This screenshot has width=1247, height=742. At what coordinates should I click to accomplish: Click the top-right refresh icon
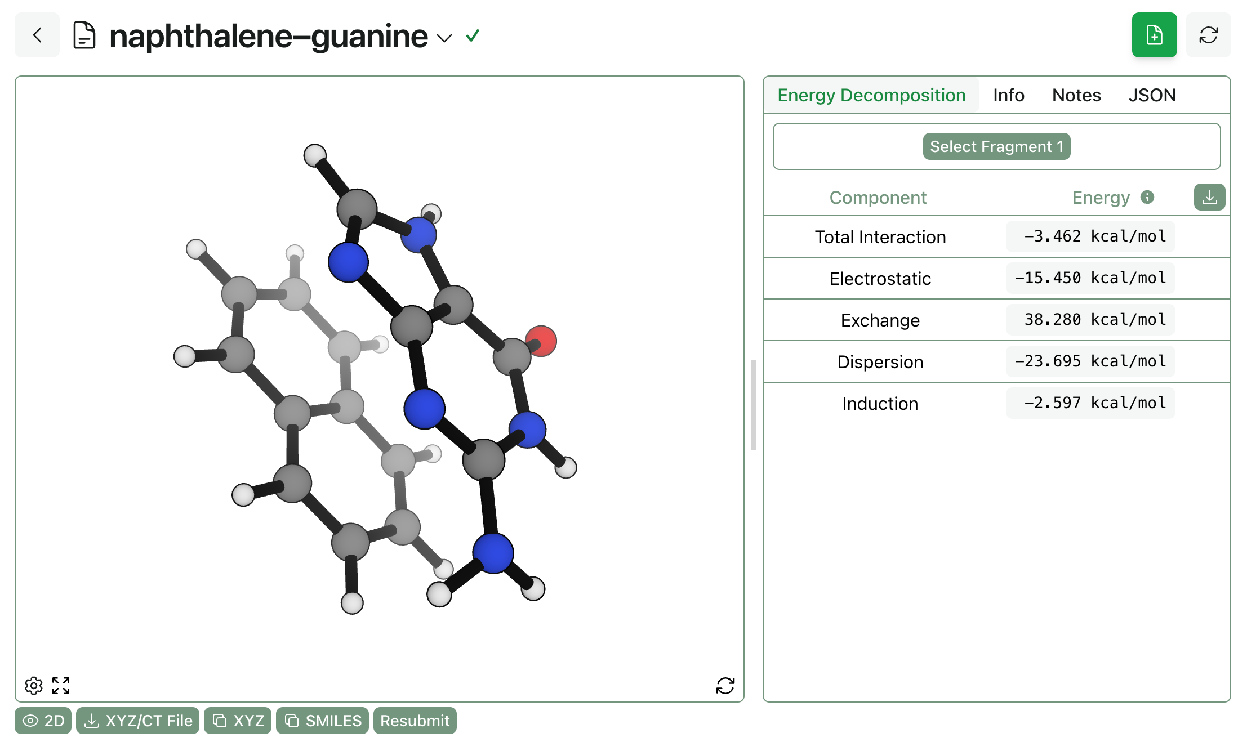1208,35
